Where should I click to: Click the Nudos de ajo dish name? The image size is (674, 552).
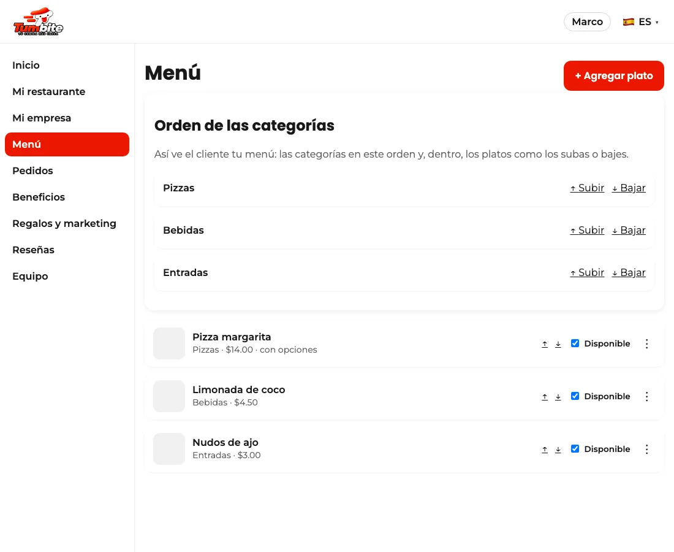(225, 442)
